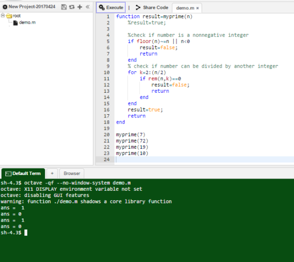The image size is (294, 262).
Task: Click the demo.m file icon in tree
Action: point(15,23)
